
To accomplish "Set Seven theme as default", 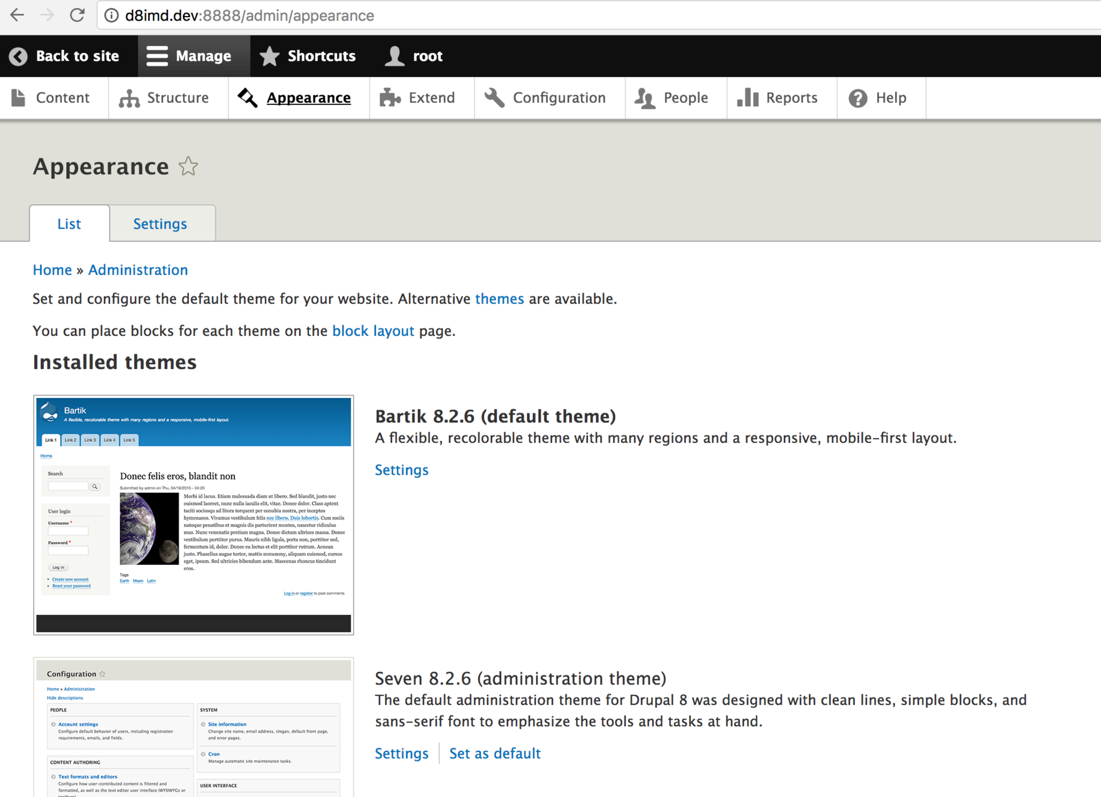I will (495, 753).
